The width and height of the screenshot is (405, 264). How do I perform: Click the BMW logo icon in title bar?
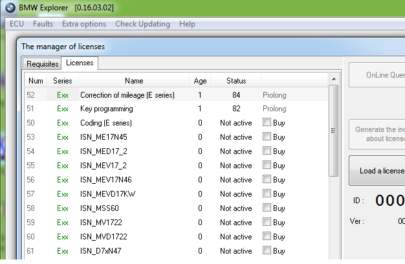click(x=10, y=8)
